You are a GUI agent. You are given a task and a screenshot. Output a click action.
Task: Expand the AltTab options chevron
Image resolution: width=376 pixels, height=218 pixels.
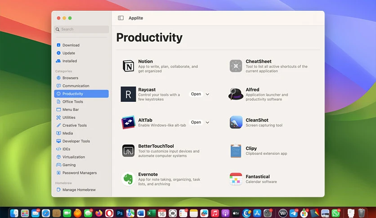207,123
